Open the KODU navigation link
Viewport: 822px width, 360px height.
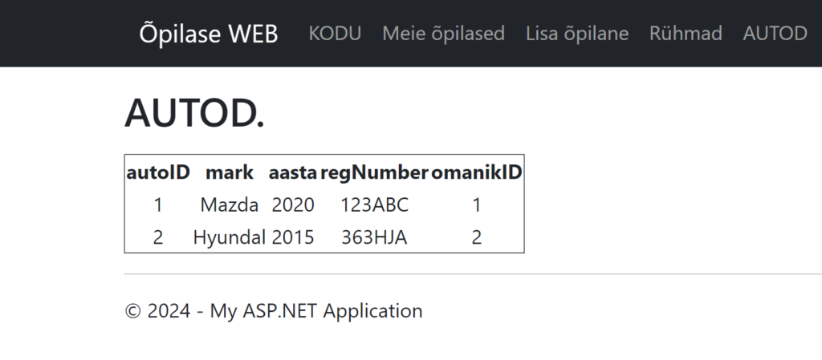pyautogui.click(x=335, y=34)
